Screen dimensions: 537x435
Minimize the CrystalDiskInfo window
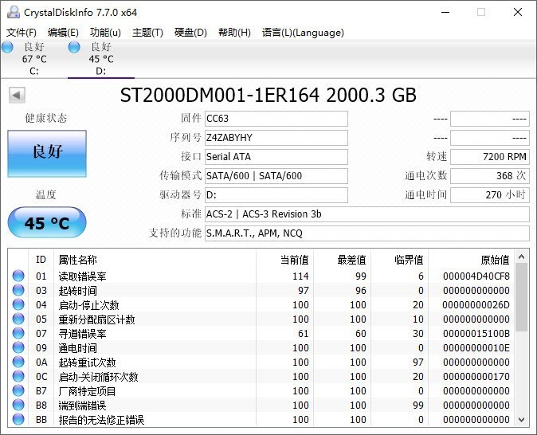coord(445,12)
